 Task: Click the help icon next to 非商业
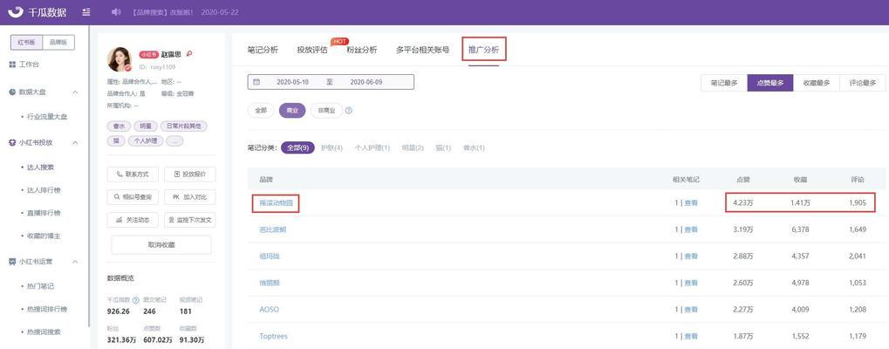coord(349,111)
